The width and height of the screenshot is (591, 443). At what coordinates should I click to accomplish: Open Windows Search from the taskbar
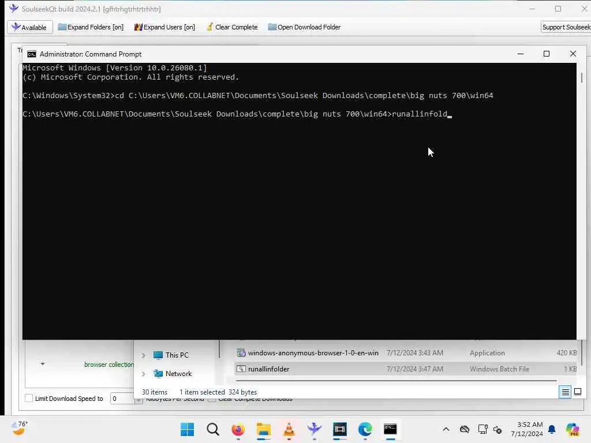(212, 429)
